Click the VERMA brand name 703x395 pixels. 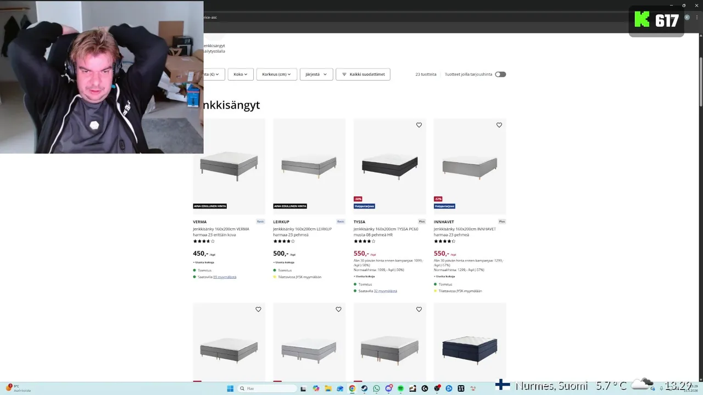pos(200,222)
